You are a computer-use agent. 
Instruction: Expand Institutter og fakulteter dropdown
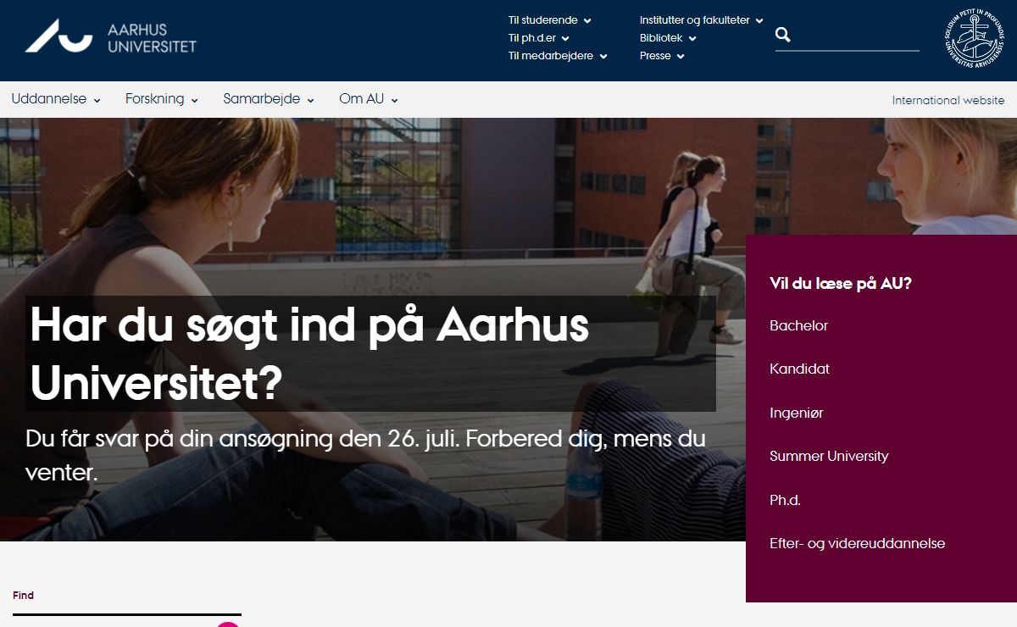point(701,20)
